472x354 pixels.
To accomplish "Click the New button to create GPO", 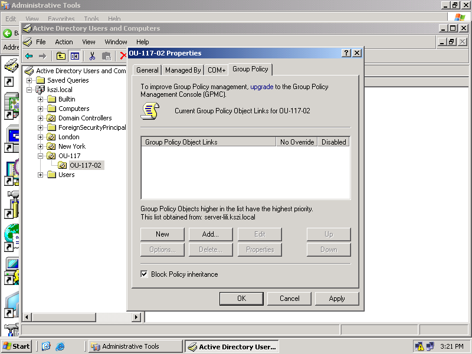I will (162, 234).
